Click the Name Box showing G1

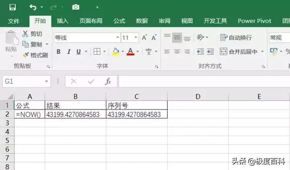[26, 81]
